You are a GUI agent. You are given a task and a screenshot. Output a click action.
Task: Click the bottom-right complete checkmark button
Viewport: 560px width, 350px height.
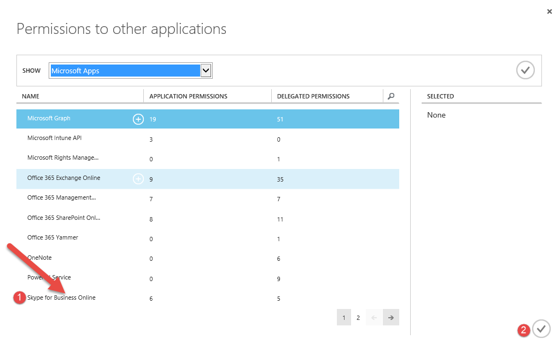coord(541,329)
